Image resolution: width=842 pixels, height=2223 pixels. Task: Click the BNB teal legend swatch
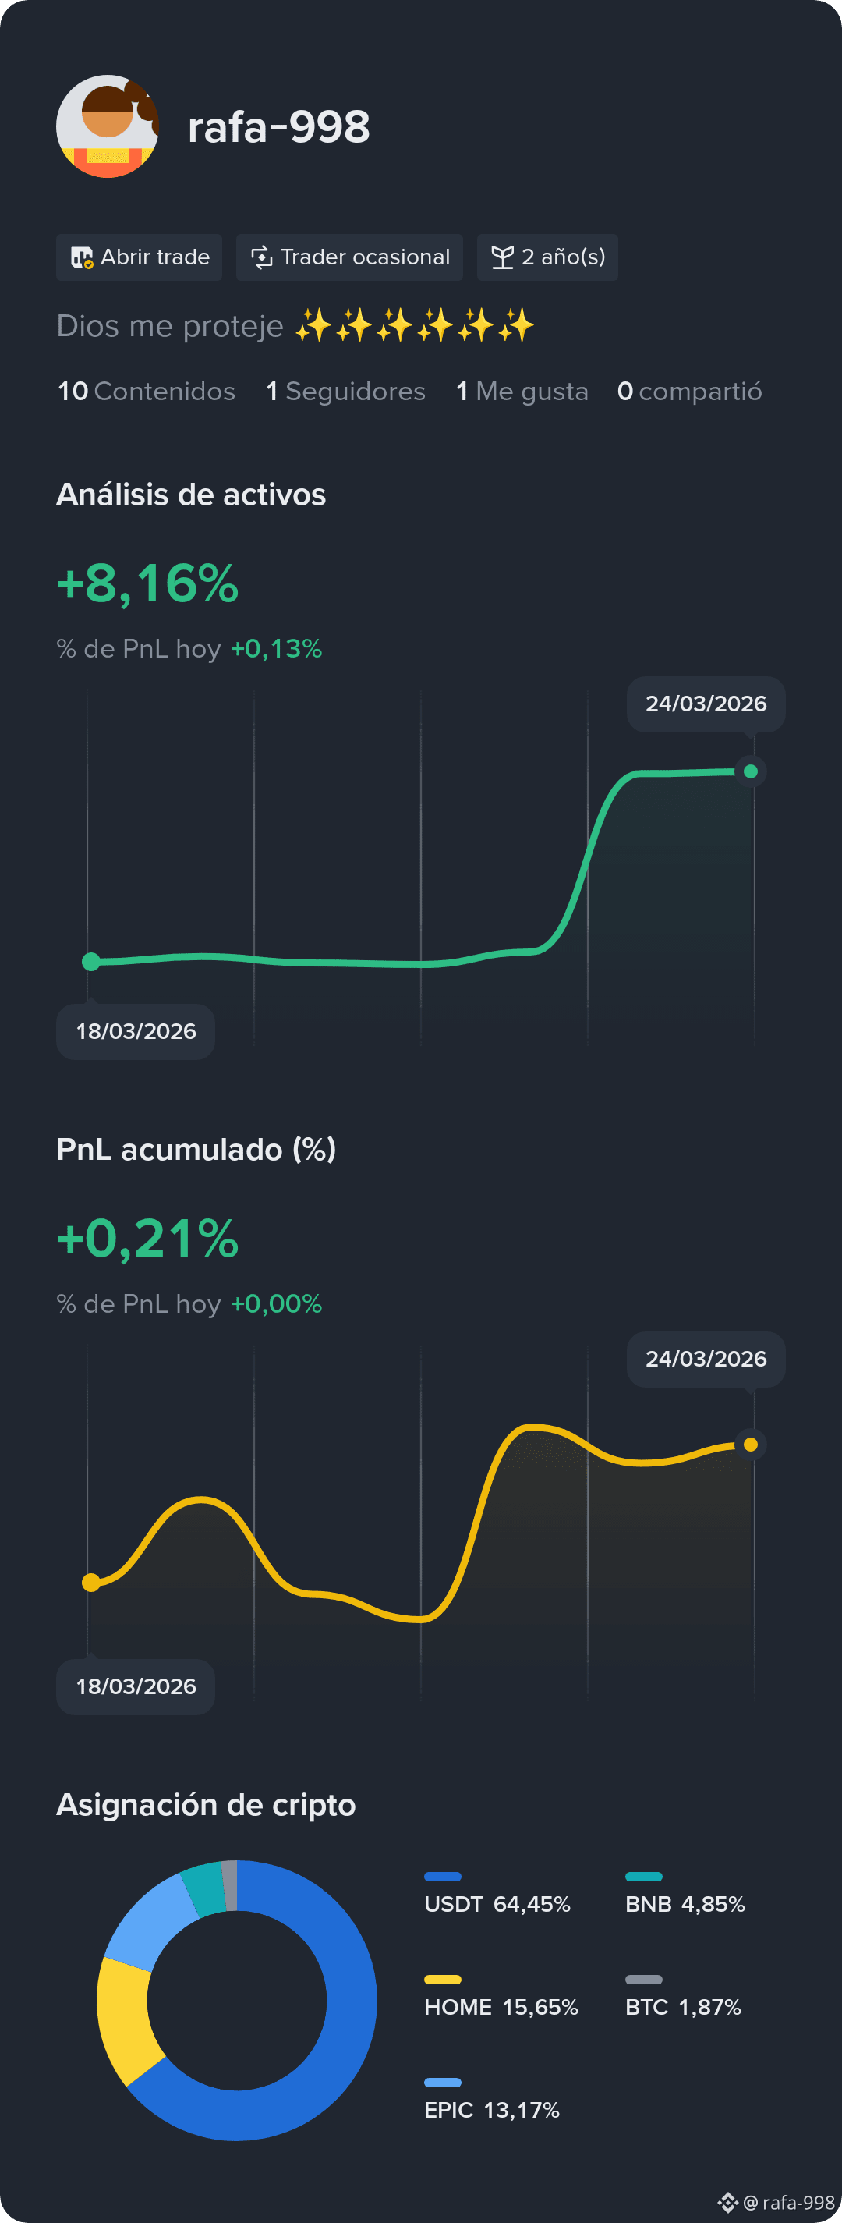643,1876
